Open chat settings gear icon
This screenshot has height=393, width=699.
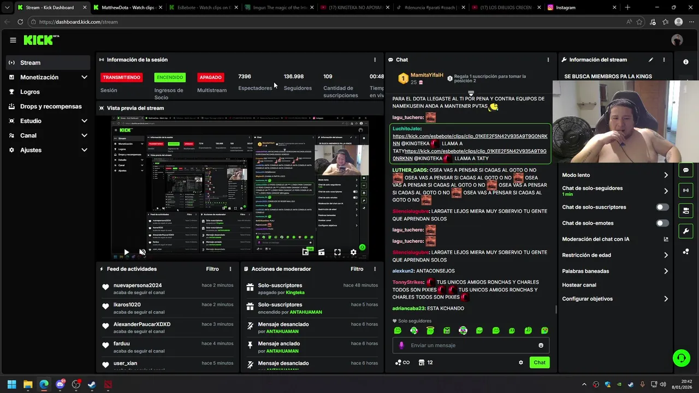[521, 362]
